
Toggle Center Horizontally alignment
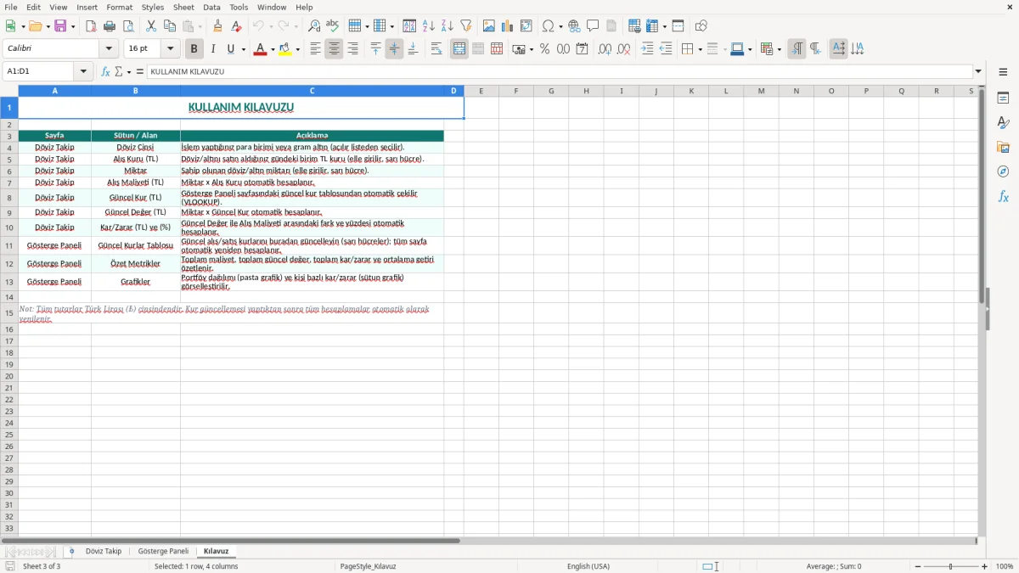(x=334, y=49)
